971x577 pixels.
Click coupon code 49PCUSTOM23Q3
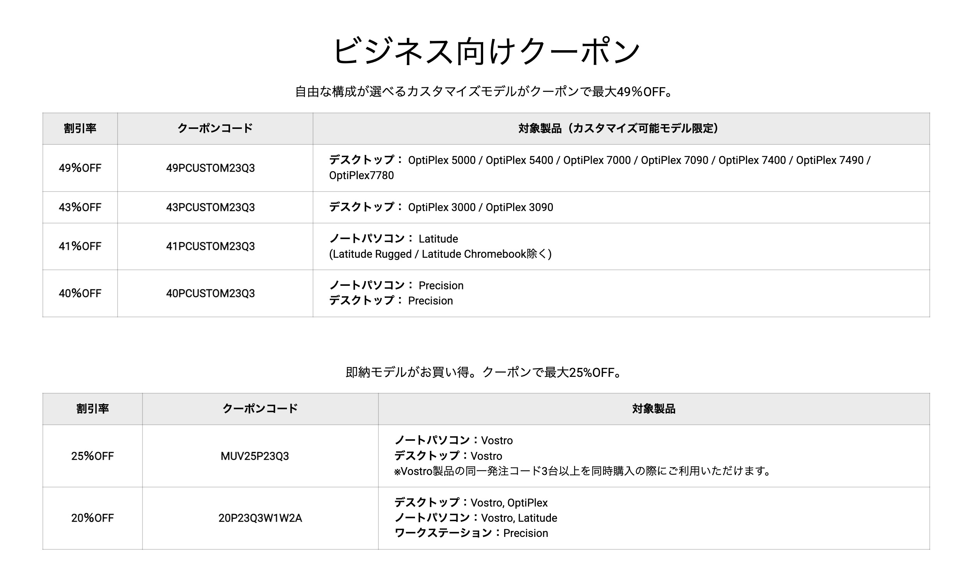(x=210, y=168)
